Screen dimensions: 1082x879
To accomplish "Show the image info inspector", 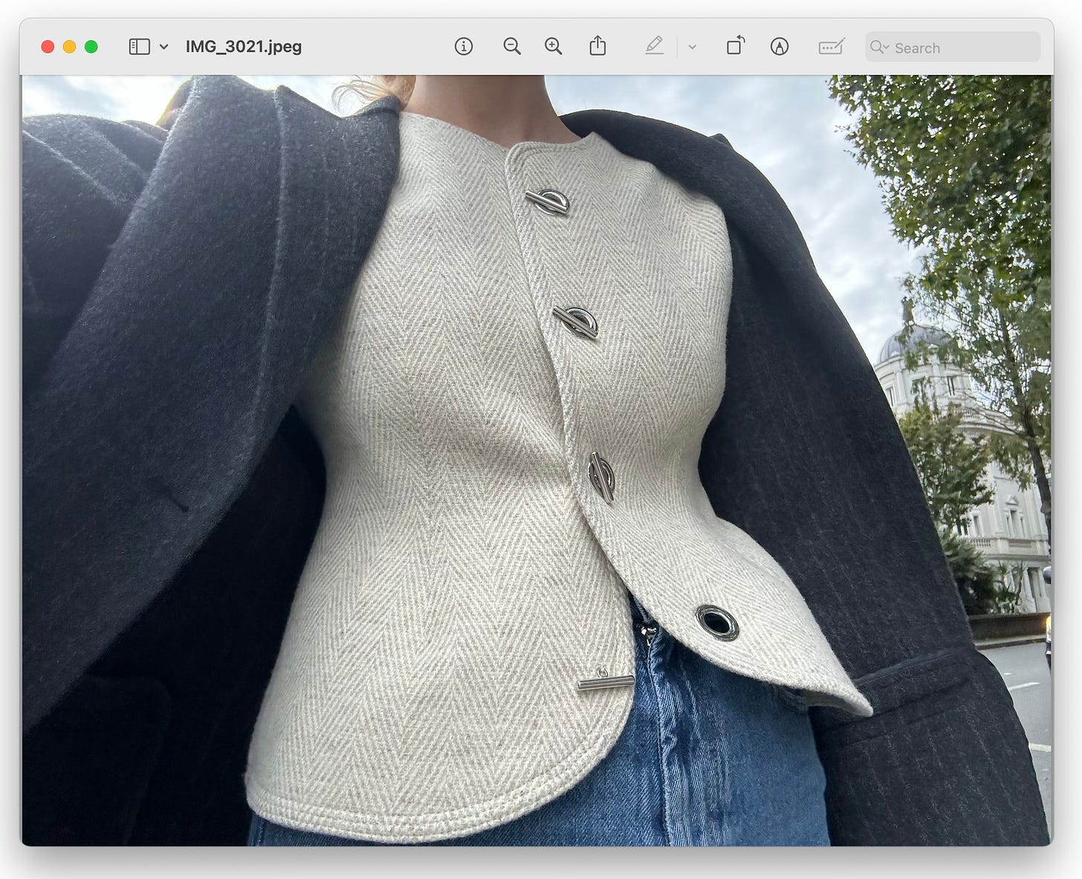I will tap(464, 47).
